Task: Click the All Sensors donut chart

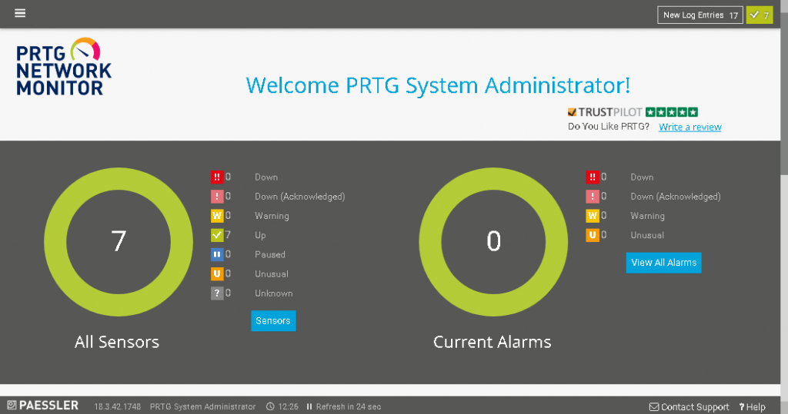Action: 119,242
